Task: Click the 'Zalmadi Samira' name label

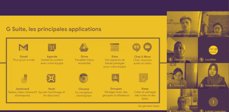Action: [182, 60]
